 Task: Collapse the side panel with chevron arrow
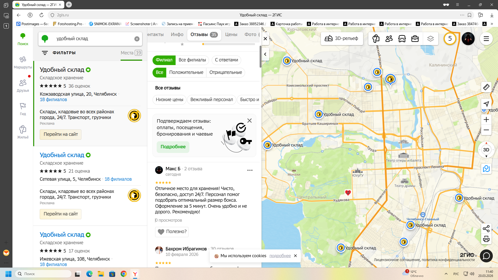[x=265, y=54]
